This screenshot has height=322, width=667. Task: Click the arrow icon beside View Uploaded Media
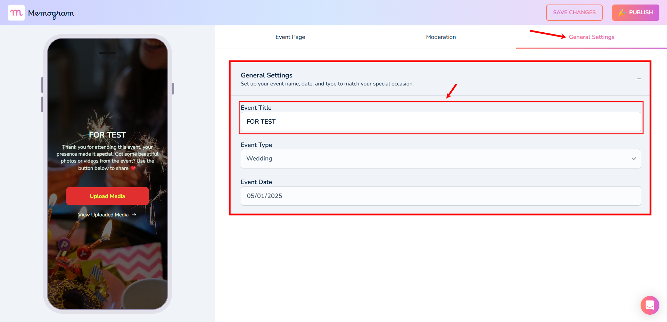click(x=134, y=215)
